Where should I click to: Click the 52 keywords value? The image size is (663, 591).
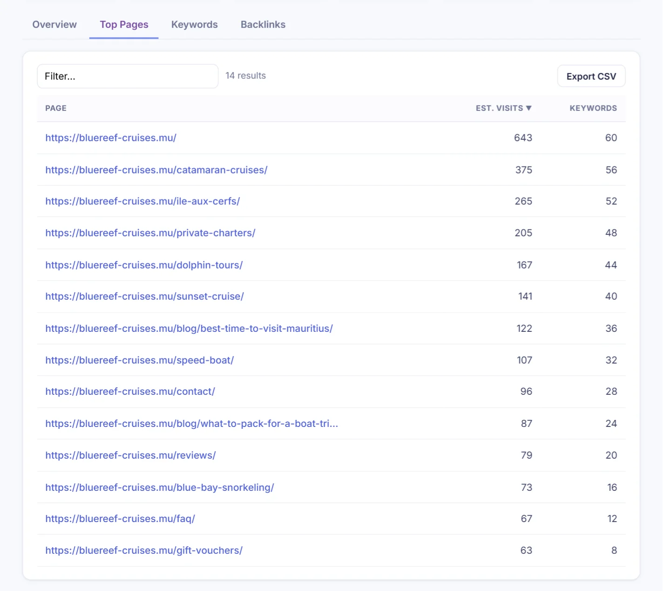pos(611,201)
